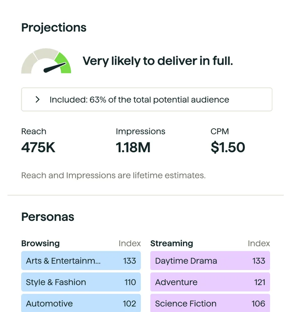
Task: Click the Streaming column header
Action: [x=172, y=243]
